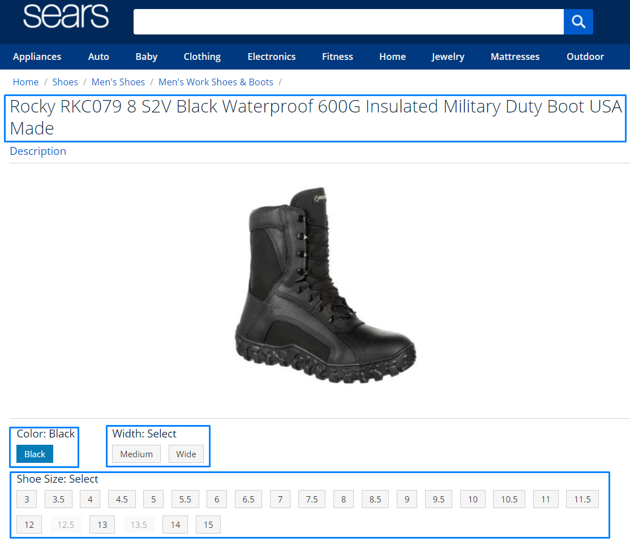Go to Home breadcrumb link
Viewport: 630px width, 542px height.
pyautogui.click(x=25, y=82)
